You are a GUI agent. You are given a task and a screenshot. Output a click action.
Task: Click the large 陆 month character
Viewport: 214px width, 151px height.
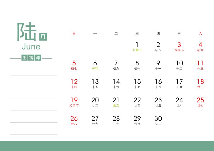coord(27,31)
